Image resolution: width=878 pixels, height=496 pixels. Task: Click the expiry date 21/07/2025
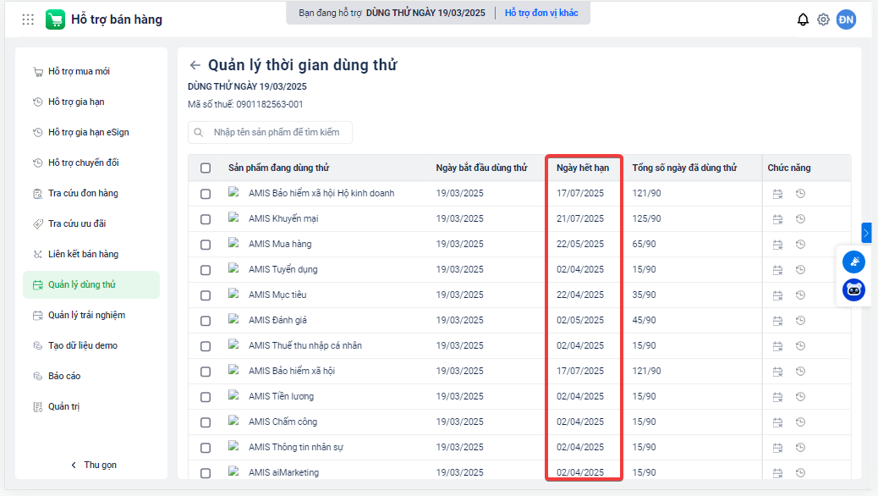click(580, 218)
